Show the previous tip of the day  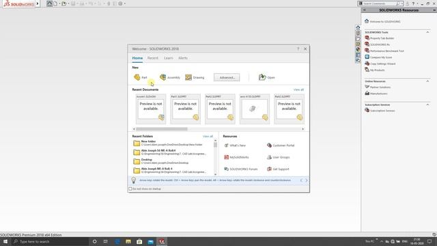(x=301, y=180)
